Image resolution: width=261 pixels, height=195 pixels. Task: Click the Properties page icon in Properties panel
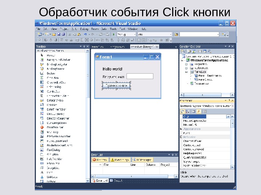[x=194, y=112]
